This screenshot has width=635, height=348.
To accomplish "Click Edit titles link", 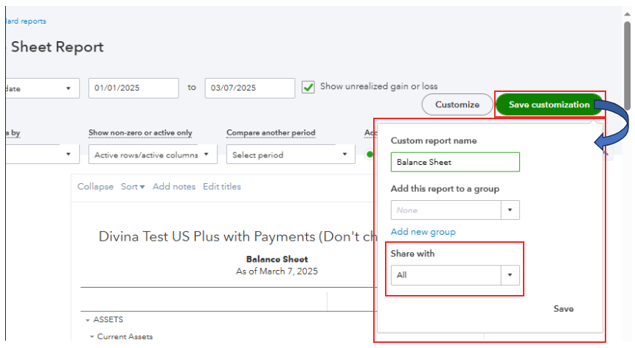I will click(222, 187).
